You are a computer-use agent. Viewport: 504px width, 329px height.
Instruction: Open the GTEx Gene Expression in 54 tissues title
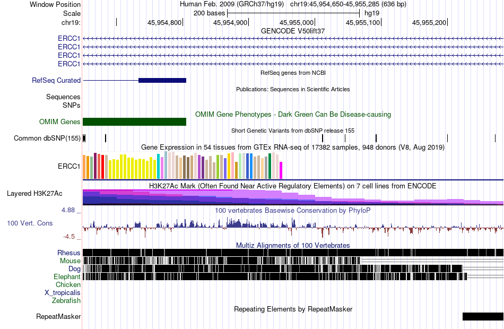point(293,148)
